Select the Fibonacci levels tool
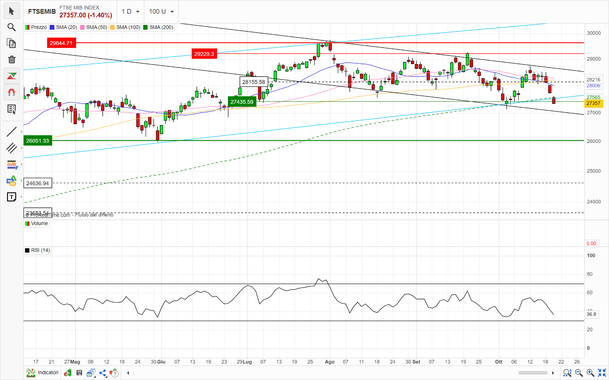The width and height of the screenshot is (609, 380). pos(12,165)
